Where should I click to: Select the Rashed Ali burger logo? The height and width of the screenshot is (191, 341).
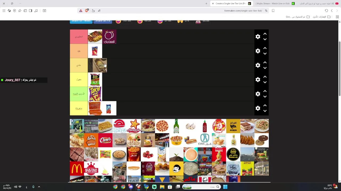[x=233, y=154]
